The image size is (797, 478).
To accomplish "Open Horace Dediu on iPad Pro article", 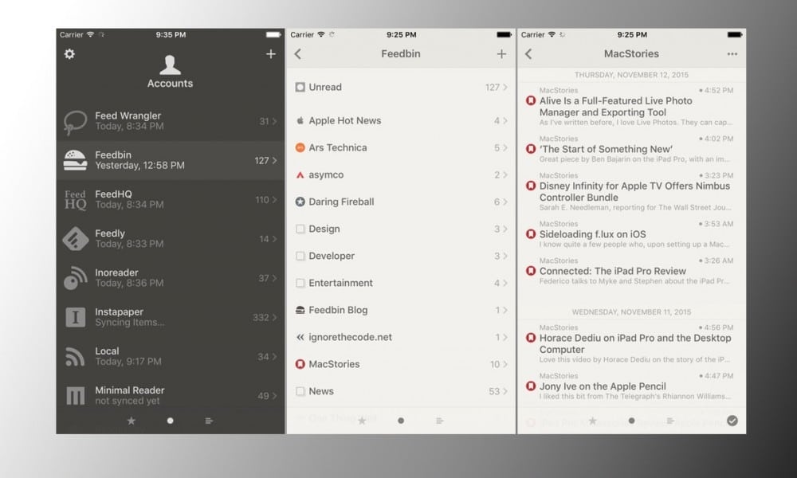I will tap(632, 344).
